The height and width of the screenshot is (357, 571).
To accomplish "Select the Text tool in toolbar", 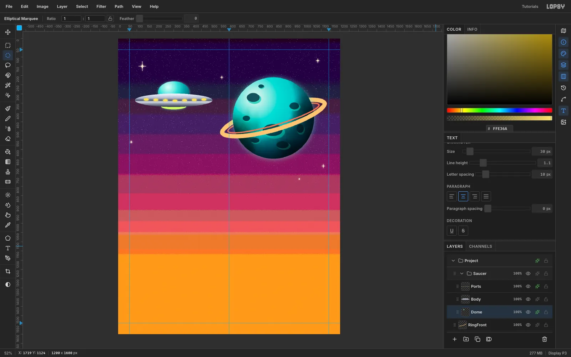I will [x=8, y=248].
